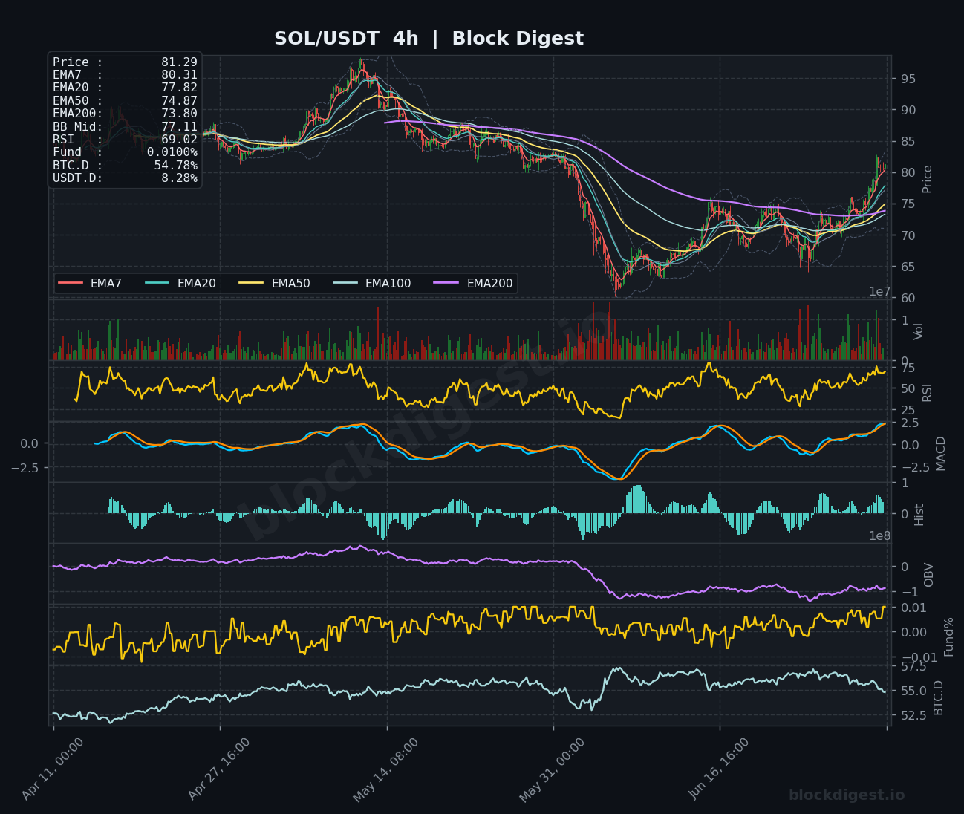Click the Apr 27, 16:00 date label
The width and height of the screenshot is (964, 814).
point(219,769)
